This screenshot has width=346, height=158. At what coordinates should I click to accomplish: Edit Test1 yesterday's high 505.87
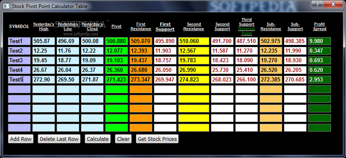[x=44, y=41]
